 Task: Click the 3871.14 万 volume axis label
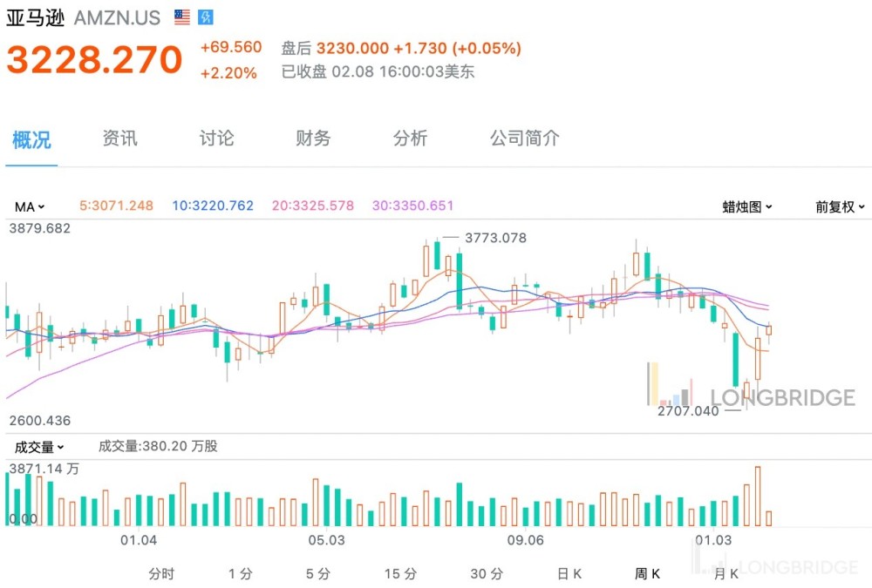point(44,469)
